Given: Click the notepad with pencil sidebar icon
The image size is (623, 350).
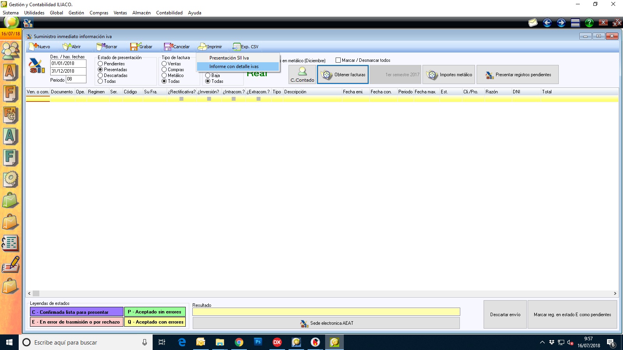Looking at the screenshot, I should click(x=11, y=264).
